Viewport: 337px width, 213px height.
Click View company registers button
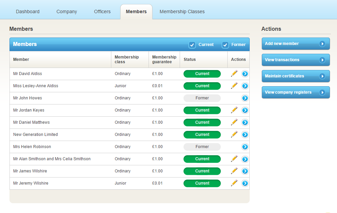295,92
